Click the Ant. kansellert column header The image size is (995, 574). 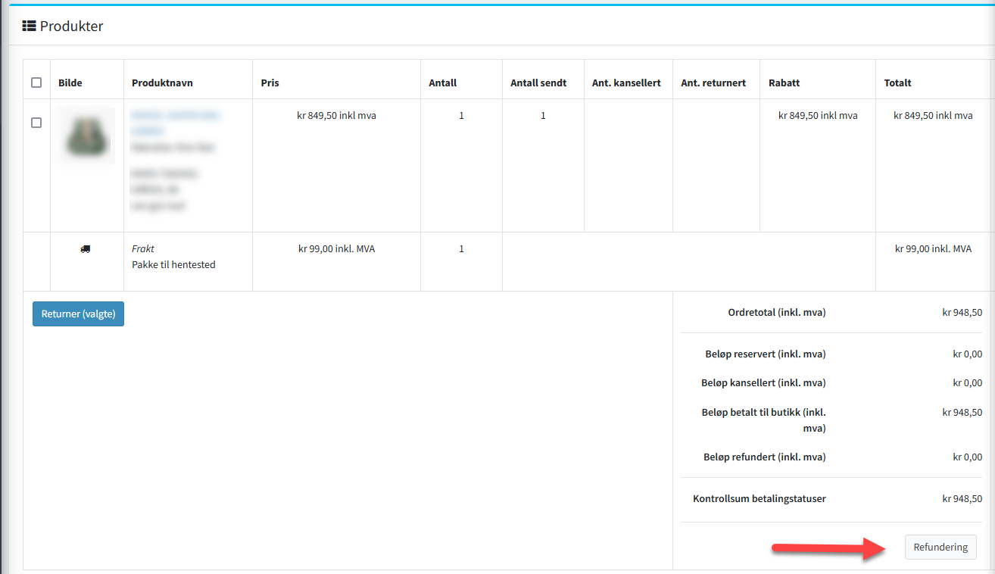[626, 83]
